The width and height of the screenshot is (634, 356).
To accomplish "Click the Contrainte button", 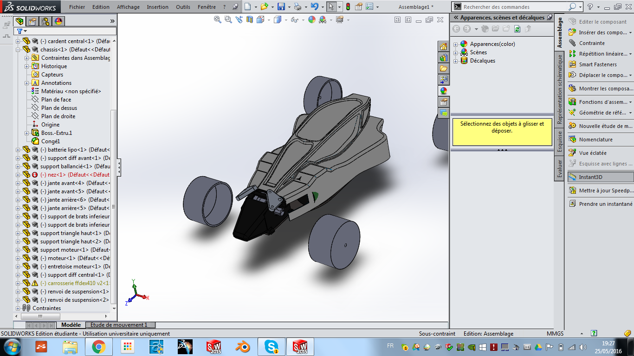I will (x=592, y=43).
